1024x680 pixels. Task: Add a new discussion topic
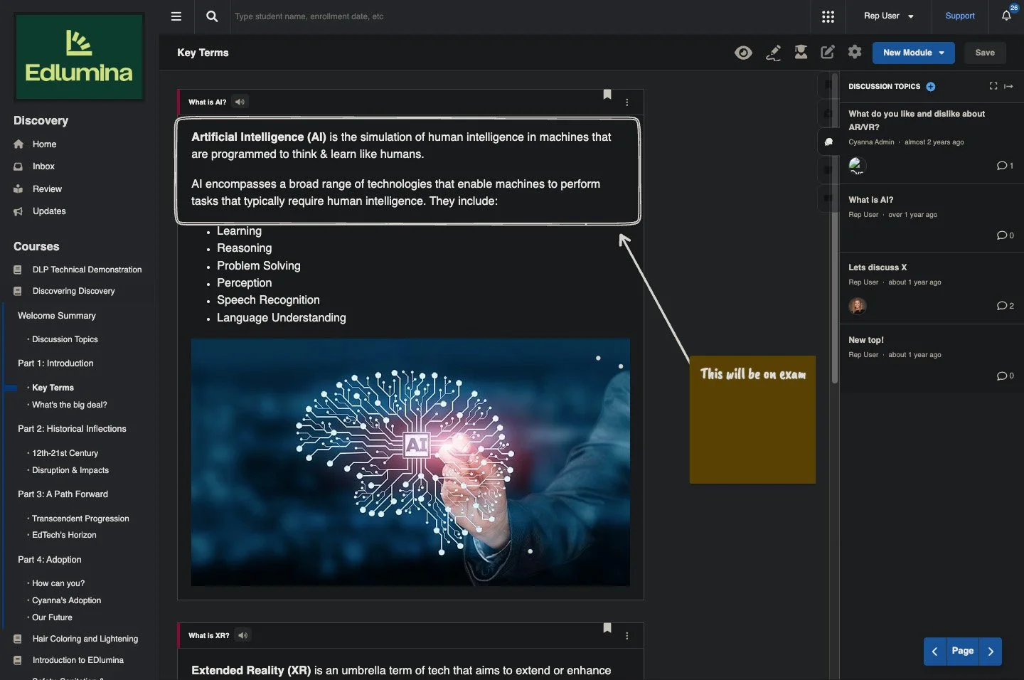pyautogui.click(x=931, y=87)
